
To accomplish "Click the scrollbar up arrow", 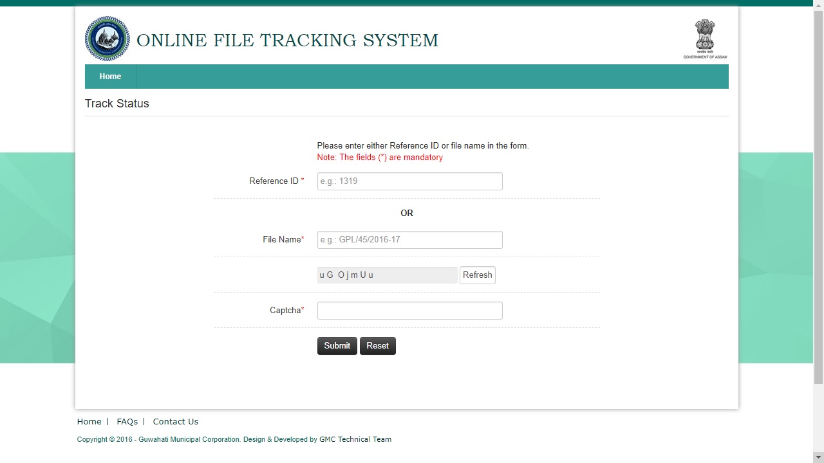I will [x=818, y=4].
